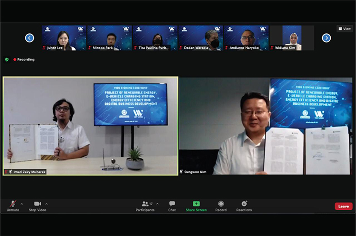
Task: Click the green Share Screen icon
Action: pyautogui.click(x=196, y=204)
